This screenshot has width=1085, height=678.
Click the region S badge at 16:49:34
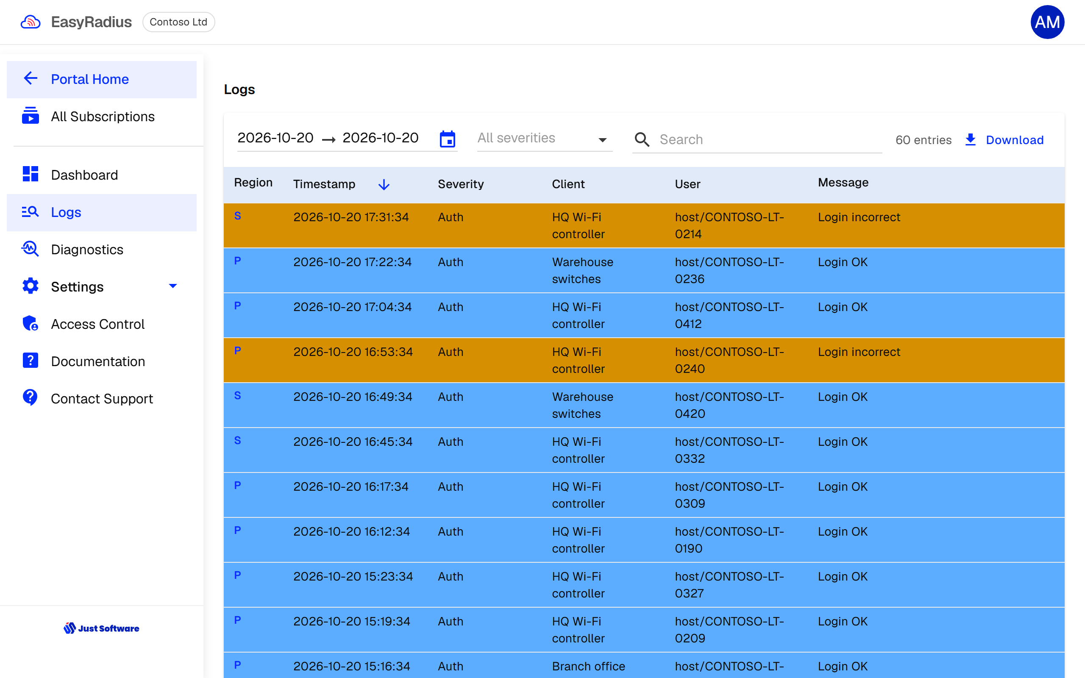pos(238,395)
